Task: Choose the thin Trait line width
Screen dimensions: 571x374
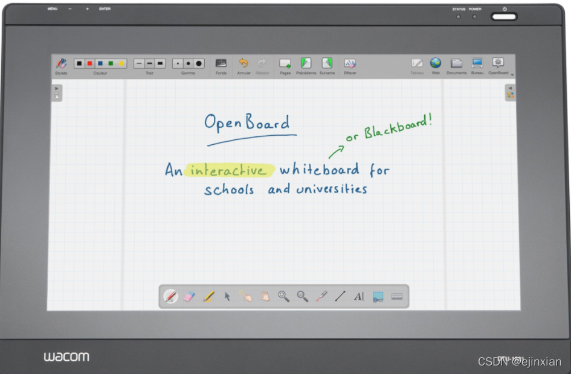Action: click(x=139, y=63)
